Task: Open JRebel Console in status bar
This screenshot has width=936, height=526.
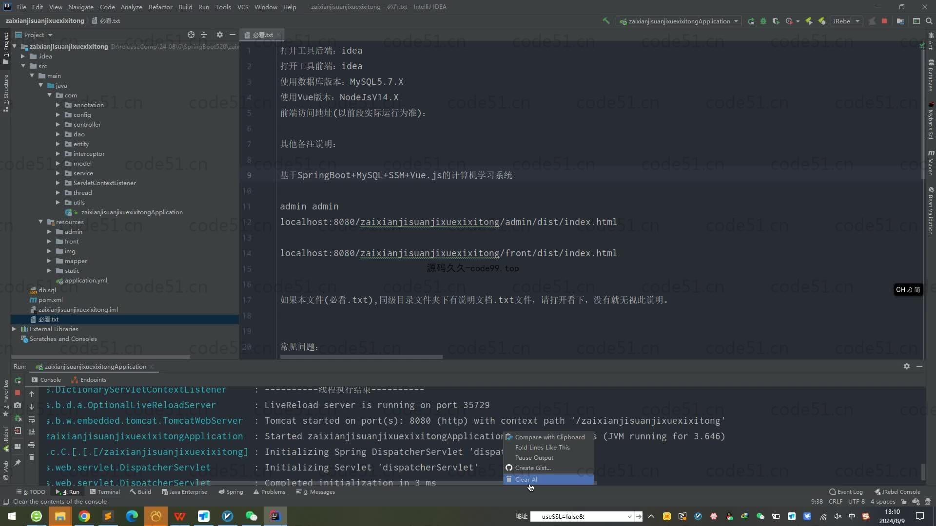Action: click(897, 492)
